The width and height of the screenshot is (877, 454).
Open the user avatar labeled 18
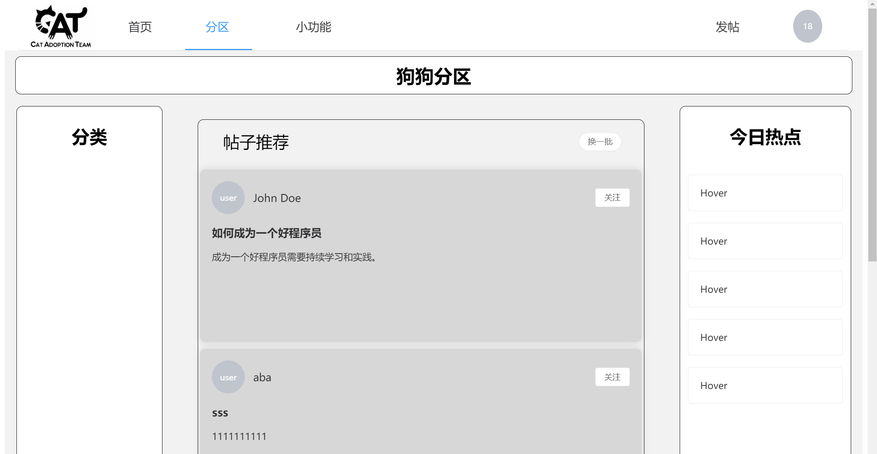[x=807, y=26]
